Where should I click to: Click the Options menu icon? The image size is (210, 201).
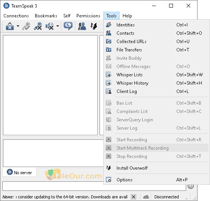point(109,179)
